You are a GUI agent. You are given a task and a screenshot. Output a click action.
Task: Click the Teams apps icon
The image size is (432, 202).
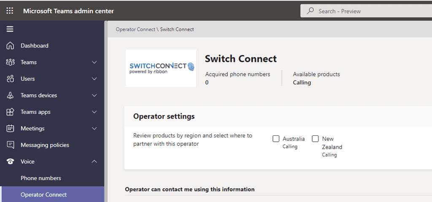point(11,112)
